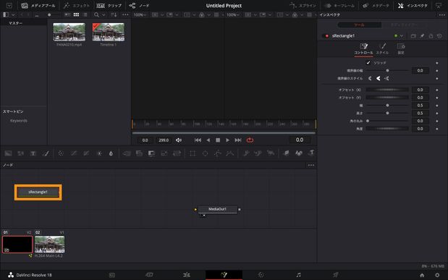
Task: Jump to the last frame
Action: click(238, 140)
